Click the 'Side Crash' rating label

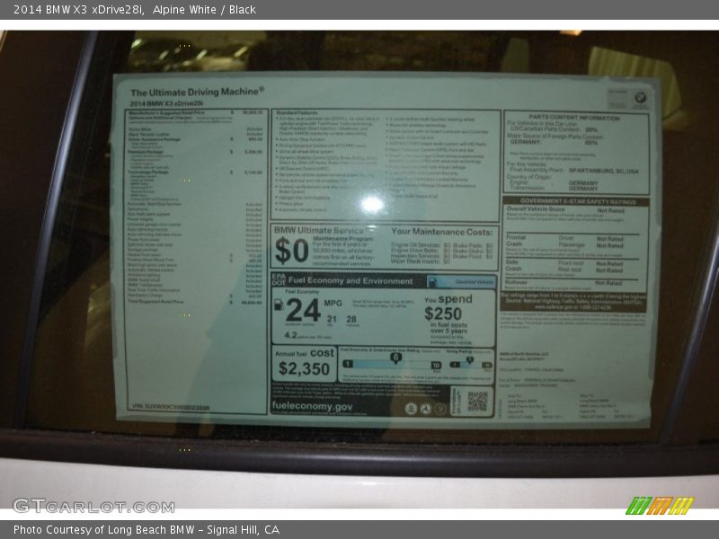[x=513, y=265]
